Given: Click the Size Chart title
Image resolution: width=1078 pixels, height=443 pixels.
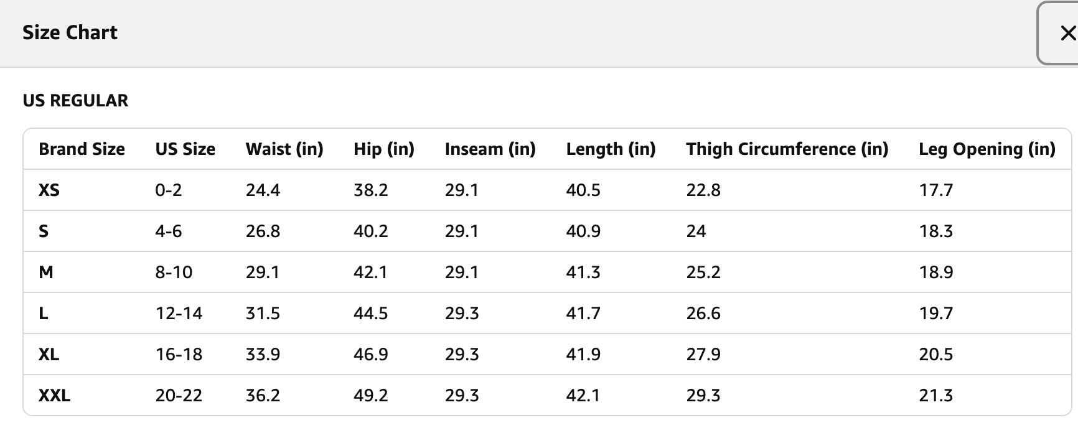Looking at the screenshot, I should point(70,32).
